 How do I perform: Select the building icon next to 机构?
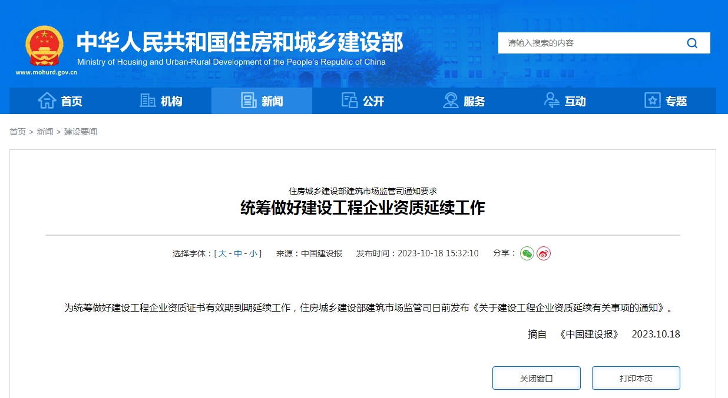(147, 101)
